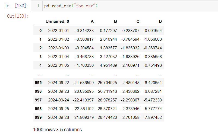Click column header C
This screenshot has height=134, width=218.
[x=138, y=21]
